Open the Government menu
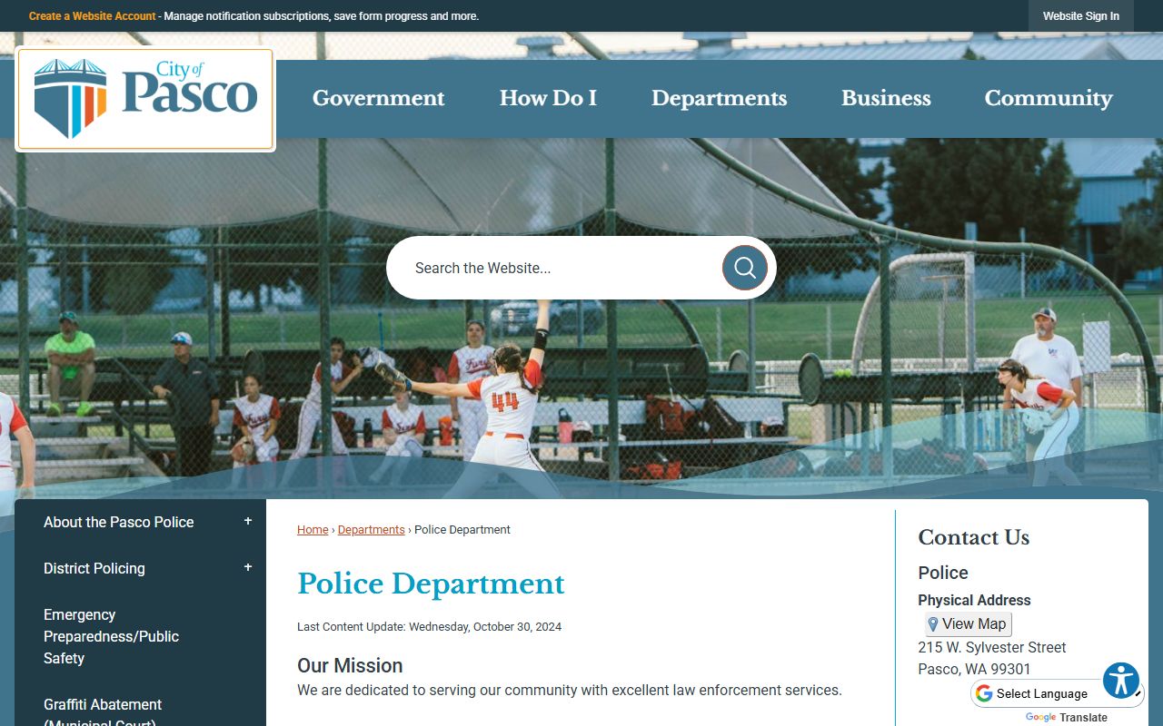The image size is (1163, 726). pyautogui.click(x=379, y=98)
